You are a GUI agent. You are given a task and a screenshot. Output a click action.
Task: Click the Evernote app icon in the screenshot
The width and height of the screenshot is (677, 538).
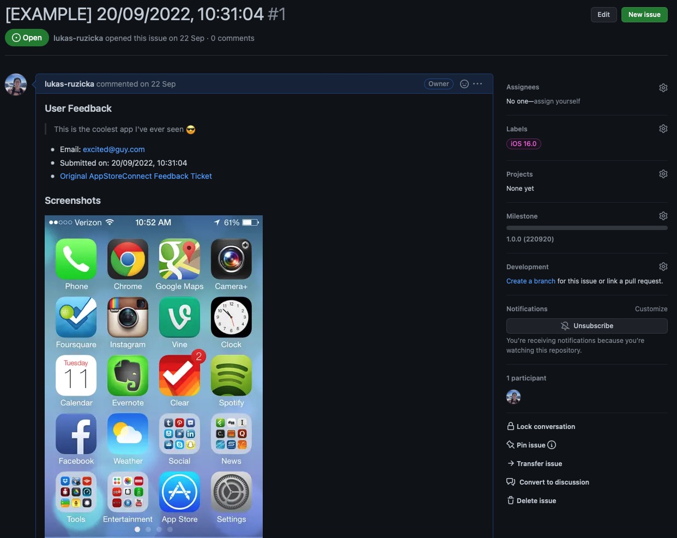click(x=128, y=376)
